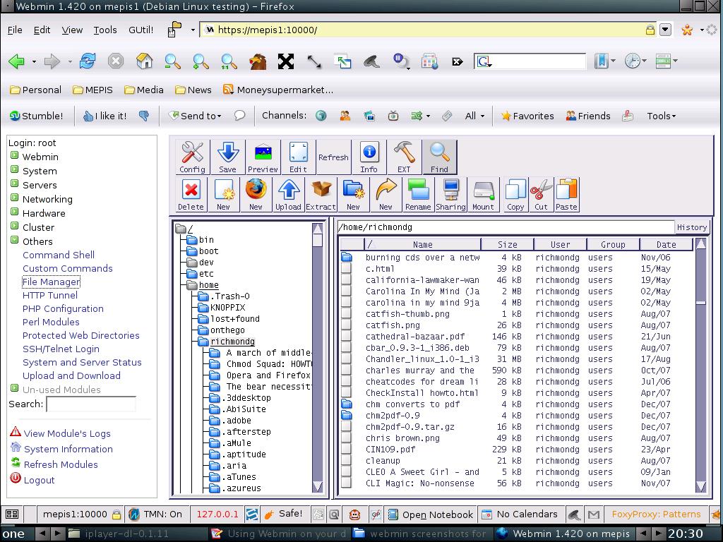Open the GUtil! menu
Screen dimensions: 723x542
pos(141,30)
